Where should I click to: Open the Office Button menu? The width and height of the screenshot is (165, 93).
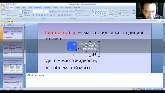click(3, 5)
